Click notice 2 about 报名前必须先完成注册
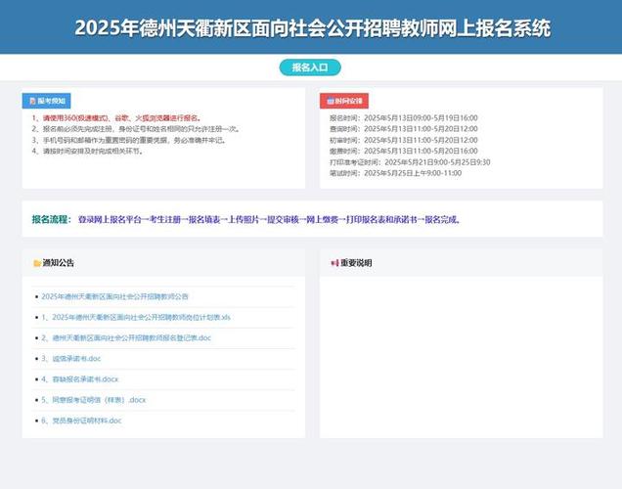Image resolution: width=622 pixels, height=489 pixels. click(136, 129)
